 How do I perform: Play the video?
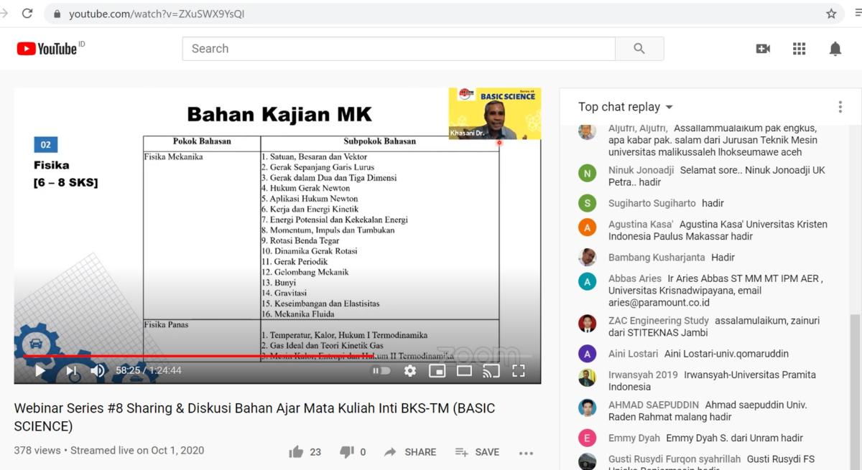(40, 371)
